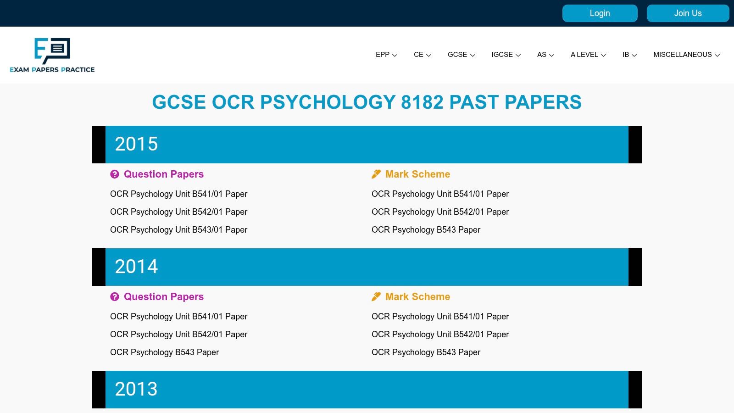Click the 2014 Question Papers heading text
The image size is (734, 413).
pos(164,297)
